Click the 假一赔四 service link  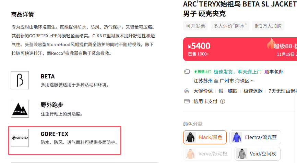pos(228,91)
